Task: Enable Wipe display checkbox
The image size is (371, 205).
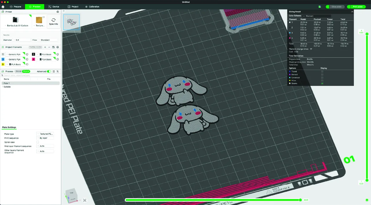Action: (x=322, y=80)
